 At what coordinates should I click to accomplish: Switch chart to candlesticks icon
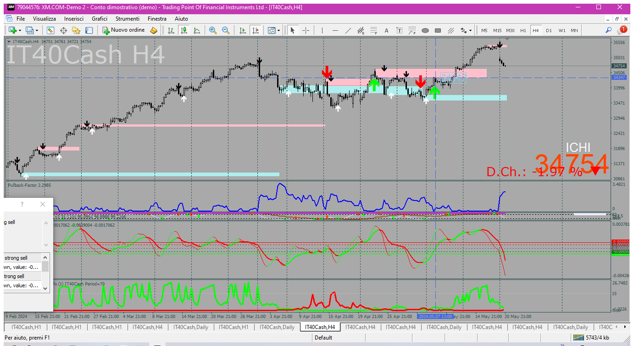point(184,30)
